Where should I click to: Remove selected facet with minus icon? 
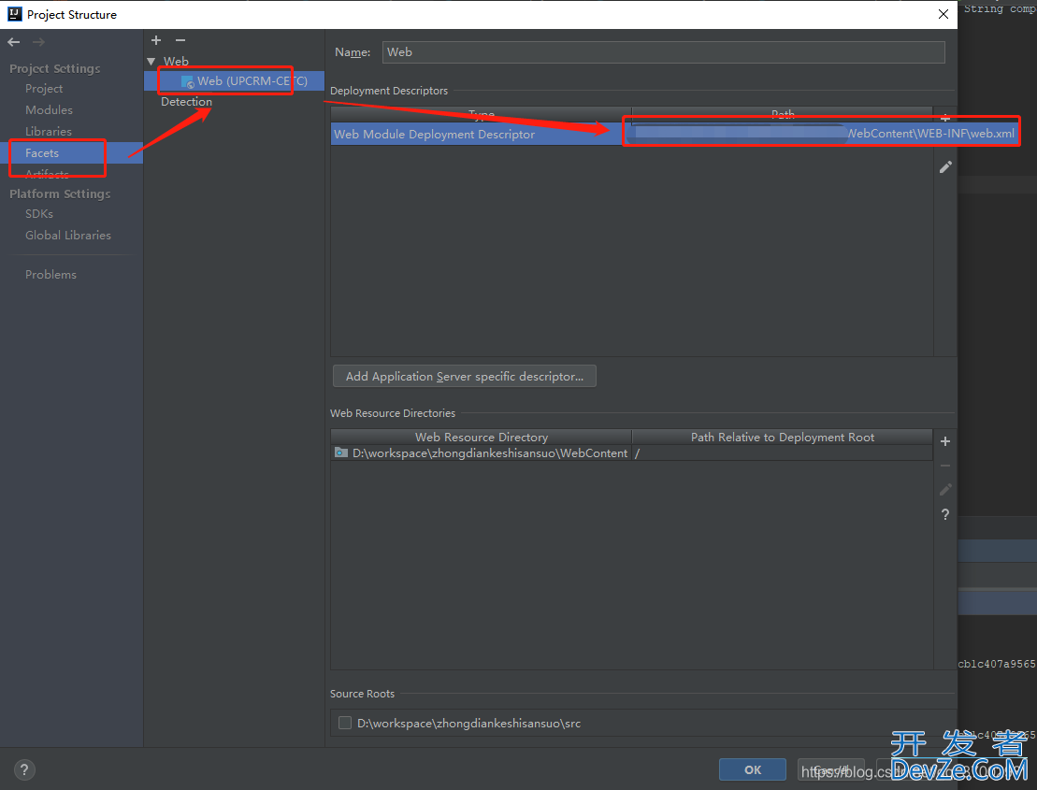click(180, 40)
